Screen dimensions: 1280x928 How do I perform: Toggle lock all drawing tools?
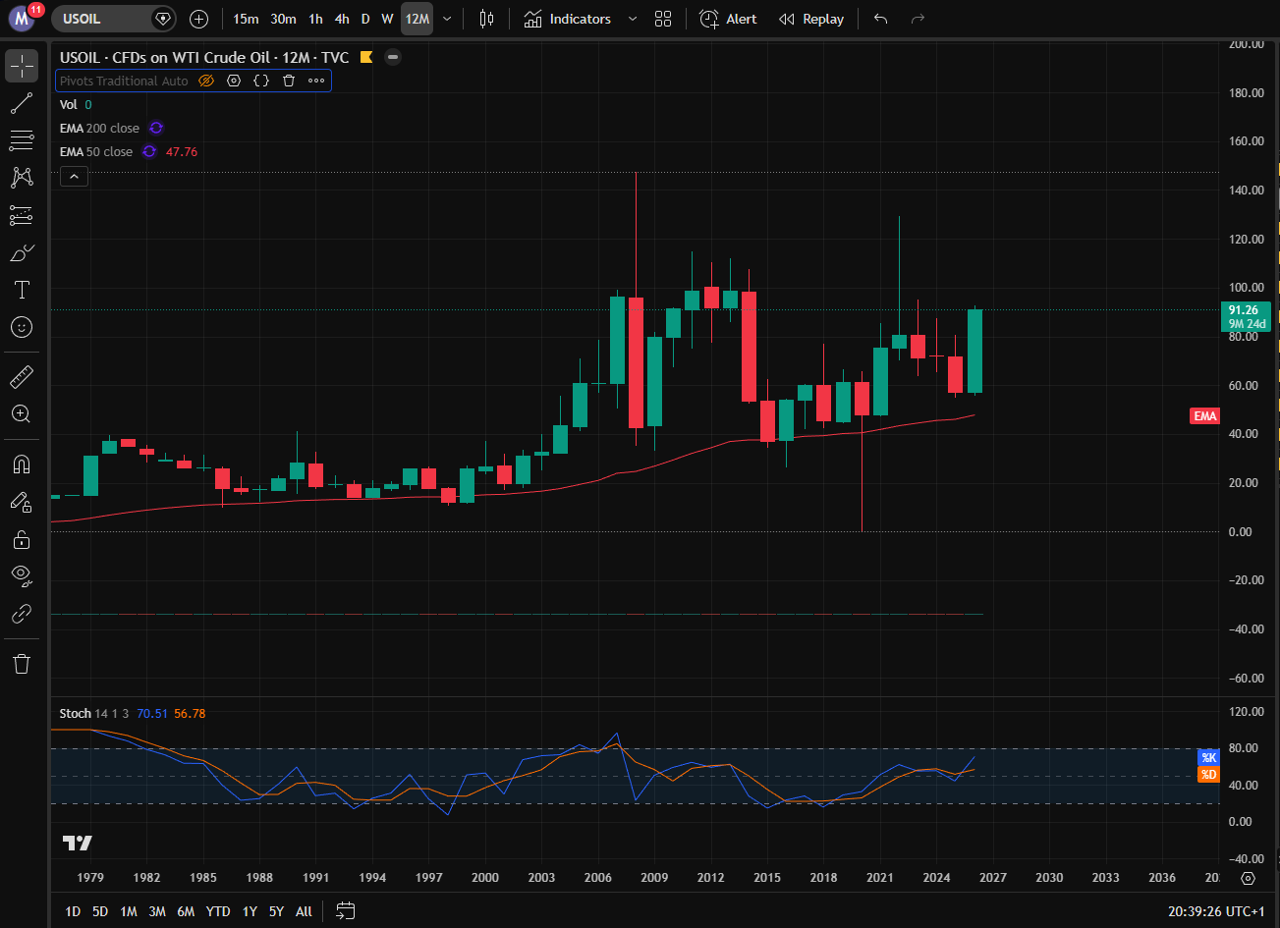pyautogui.click(x=22, y=539)
